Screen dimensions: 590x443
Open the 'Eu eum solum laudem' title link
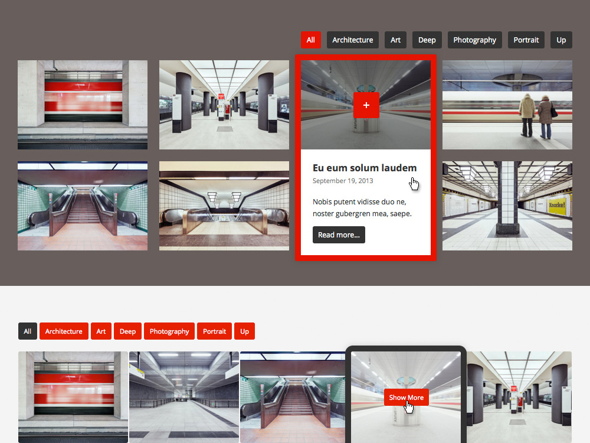click(x=365, y=168)
